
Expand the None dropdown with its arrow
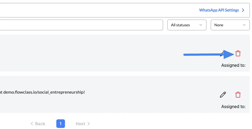pyautogui.click(x=244, y=25)
